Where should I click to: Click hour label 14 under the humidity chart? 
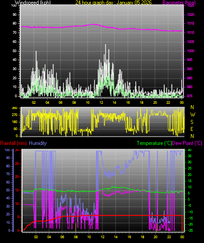[116, 237]
